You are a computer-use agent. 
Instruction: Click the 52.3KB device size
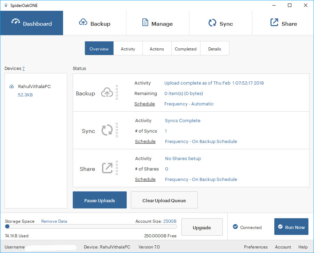click(x=25, y=95)
